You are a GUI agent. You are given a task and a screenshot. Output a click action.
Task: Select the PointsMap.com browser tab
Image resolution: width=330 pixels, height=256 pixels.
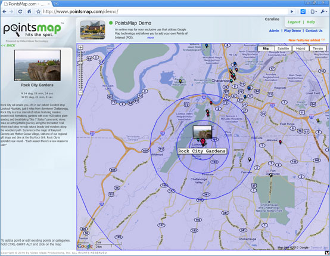tap(26, 4)
